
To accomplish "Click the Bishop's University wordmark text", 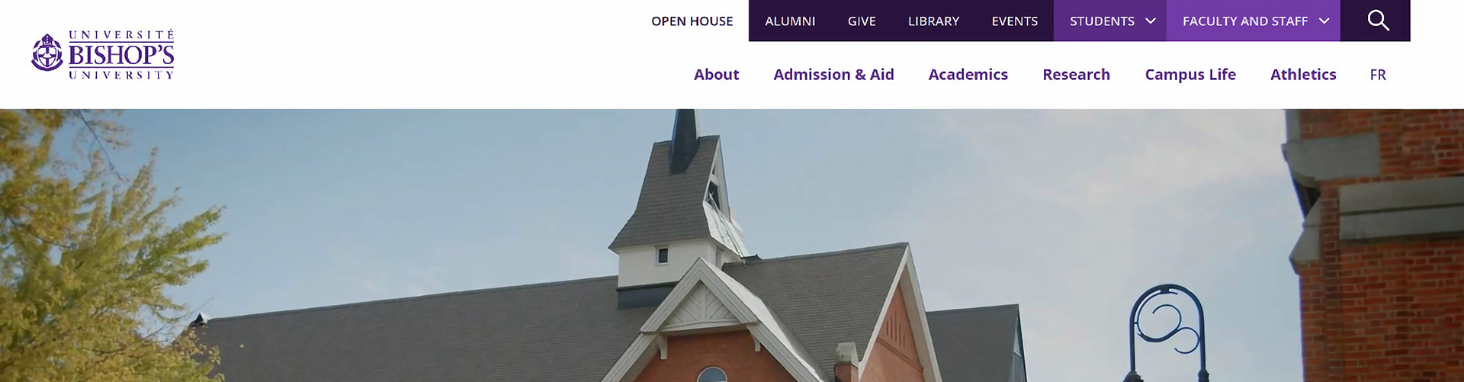I will tap(121, 54).
